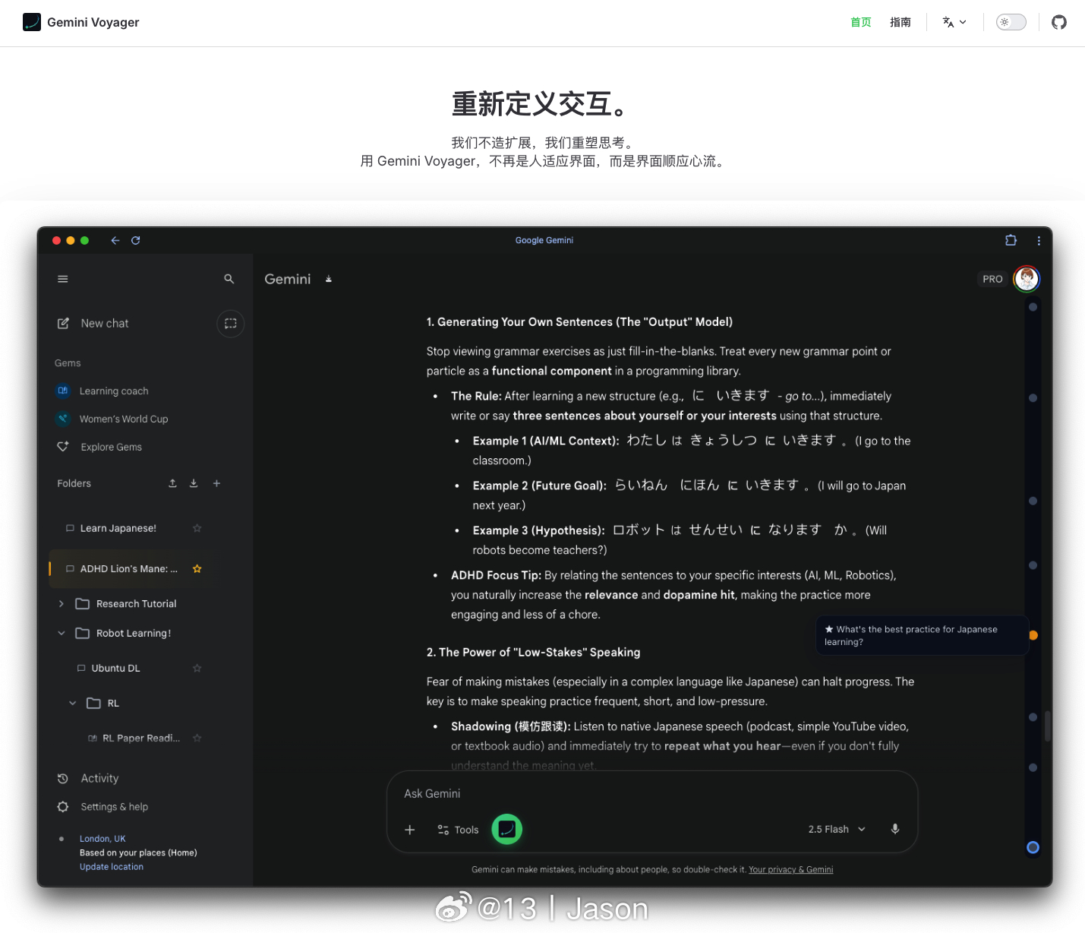
Task: Jump to the highlighted orange timeline marker
Action: (x=1033, y=635)
